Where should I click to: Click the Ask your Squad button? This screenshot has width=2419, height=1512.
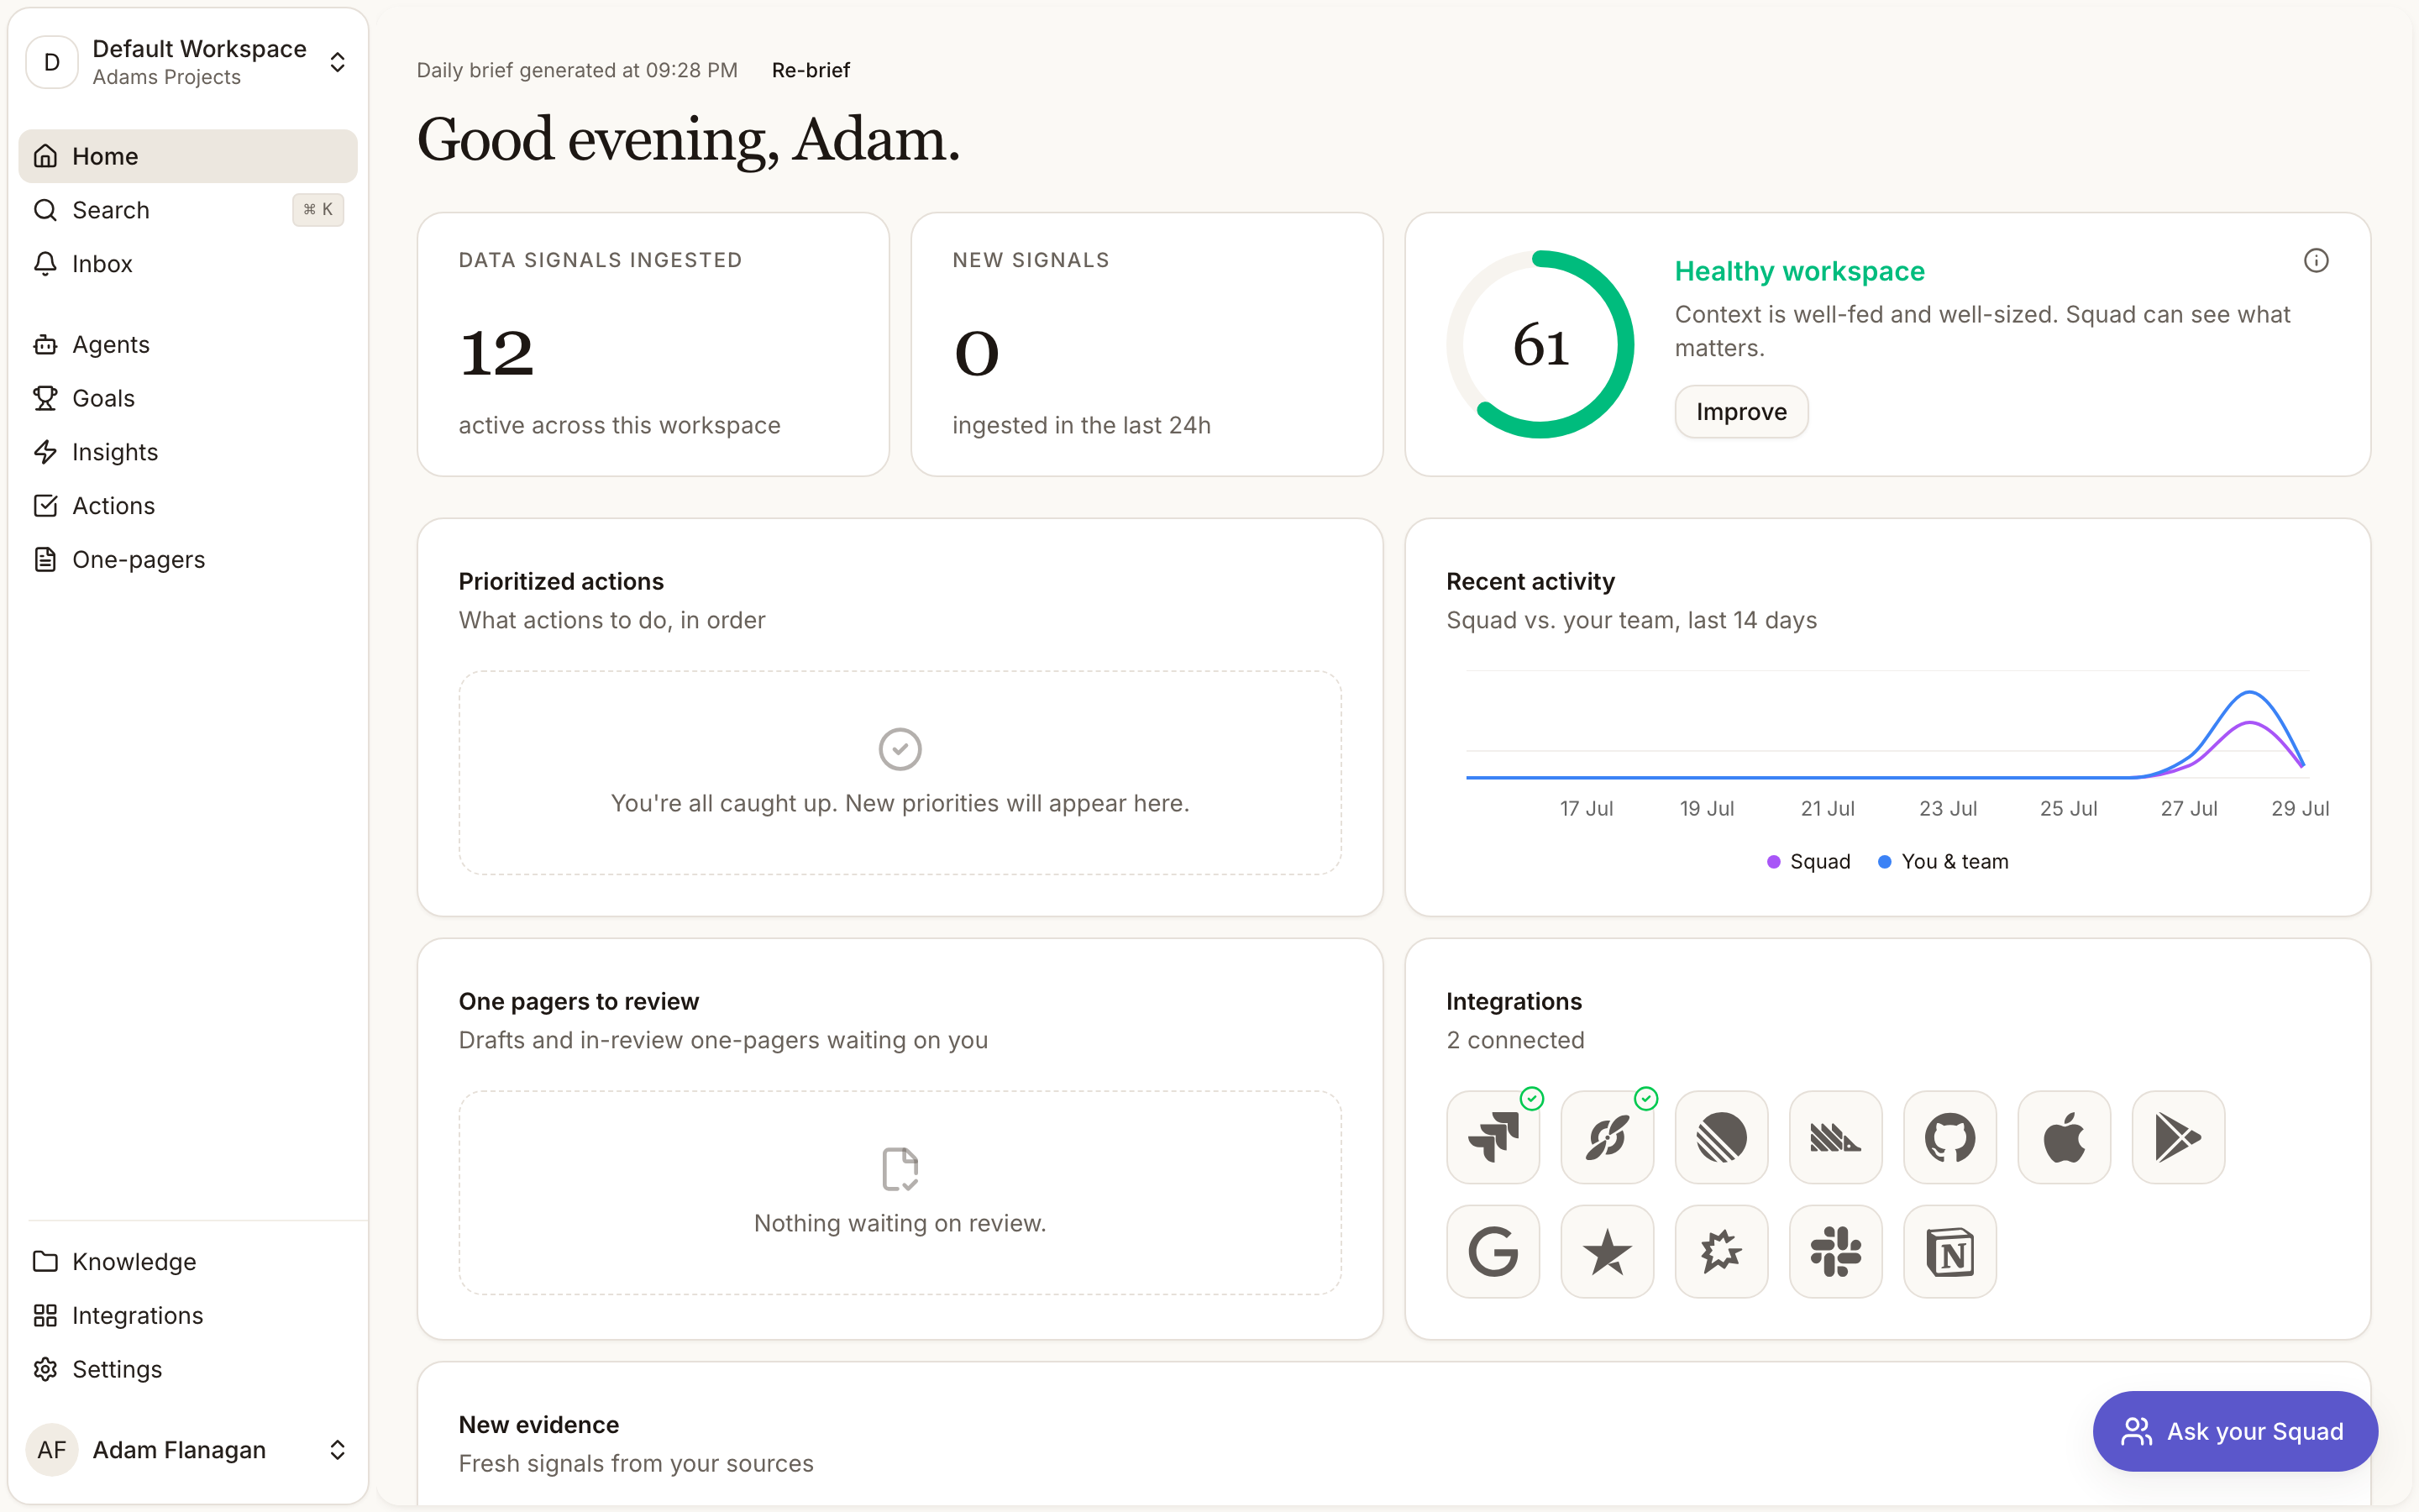pyautogui.click(x=2235, y=1431)
